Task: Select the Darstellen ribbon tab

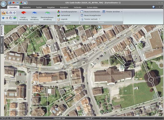Action: pos(13,7)
